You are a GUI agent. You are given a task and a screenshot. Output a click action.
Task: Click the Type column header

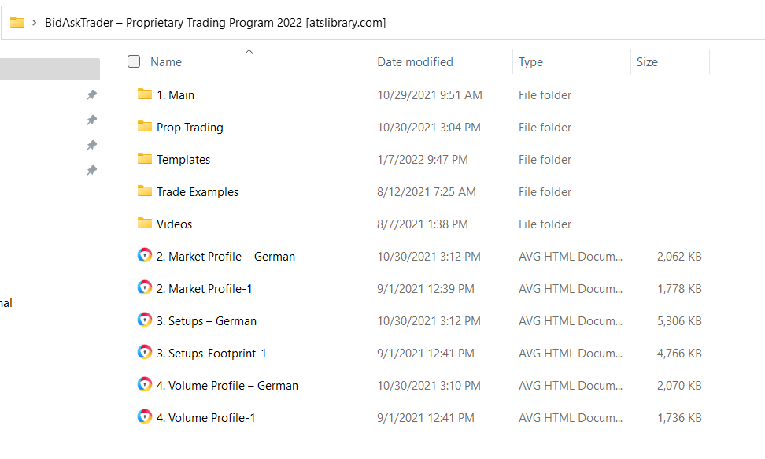click(531, 61)
